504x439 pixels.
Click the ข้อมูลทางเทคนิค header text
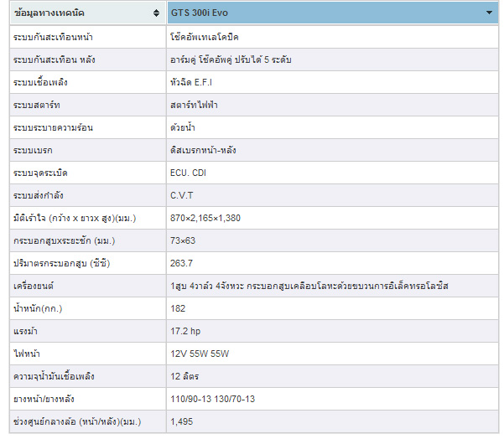(x=49, y=13)
